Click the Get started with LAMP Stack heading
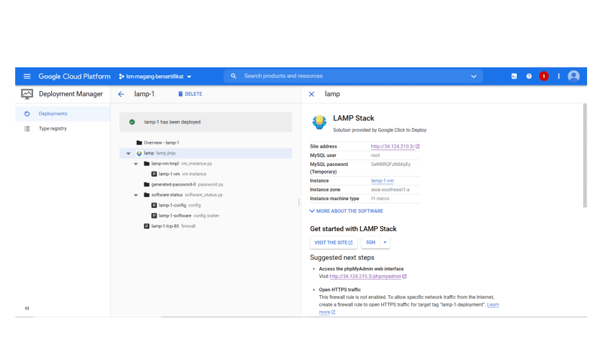 click(x=353, y=229)
